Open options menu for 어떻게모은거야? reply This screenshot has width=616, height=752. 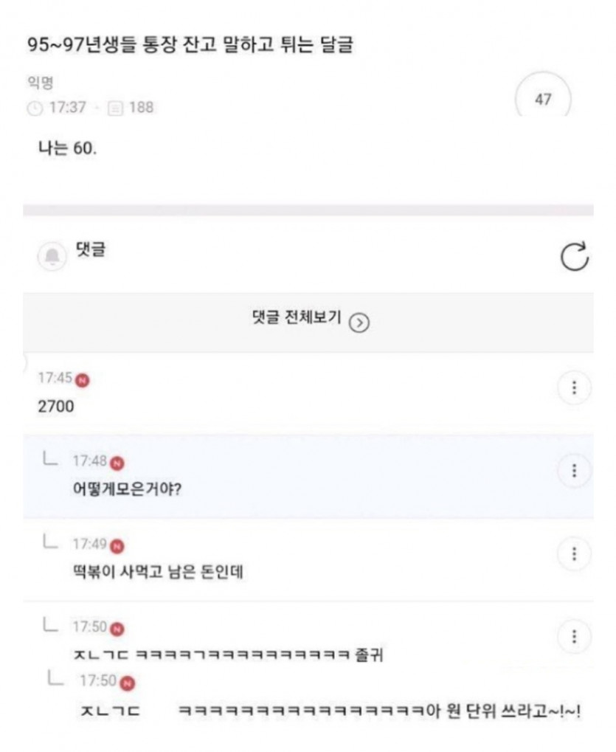(x=574, y=471)
